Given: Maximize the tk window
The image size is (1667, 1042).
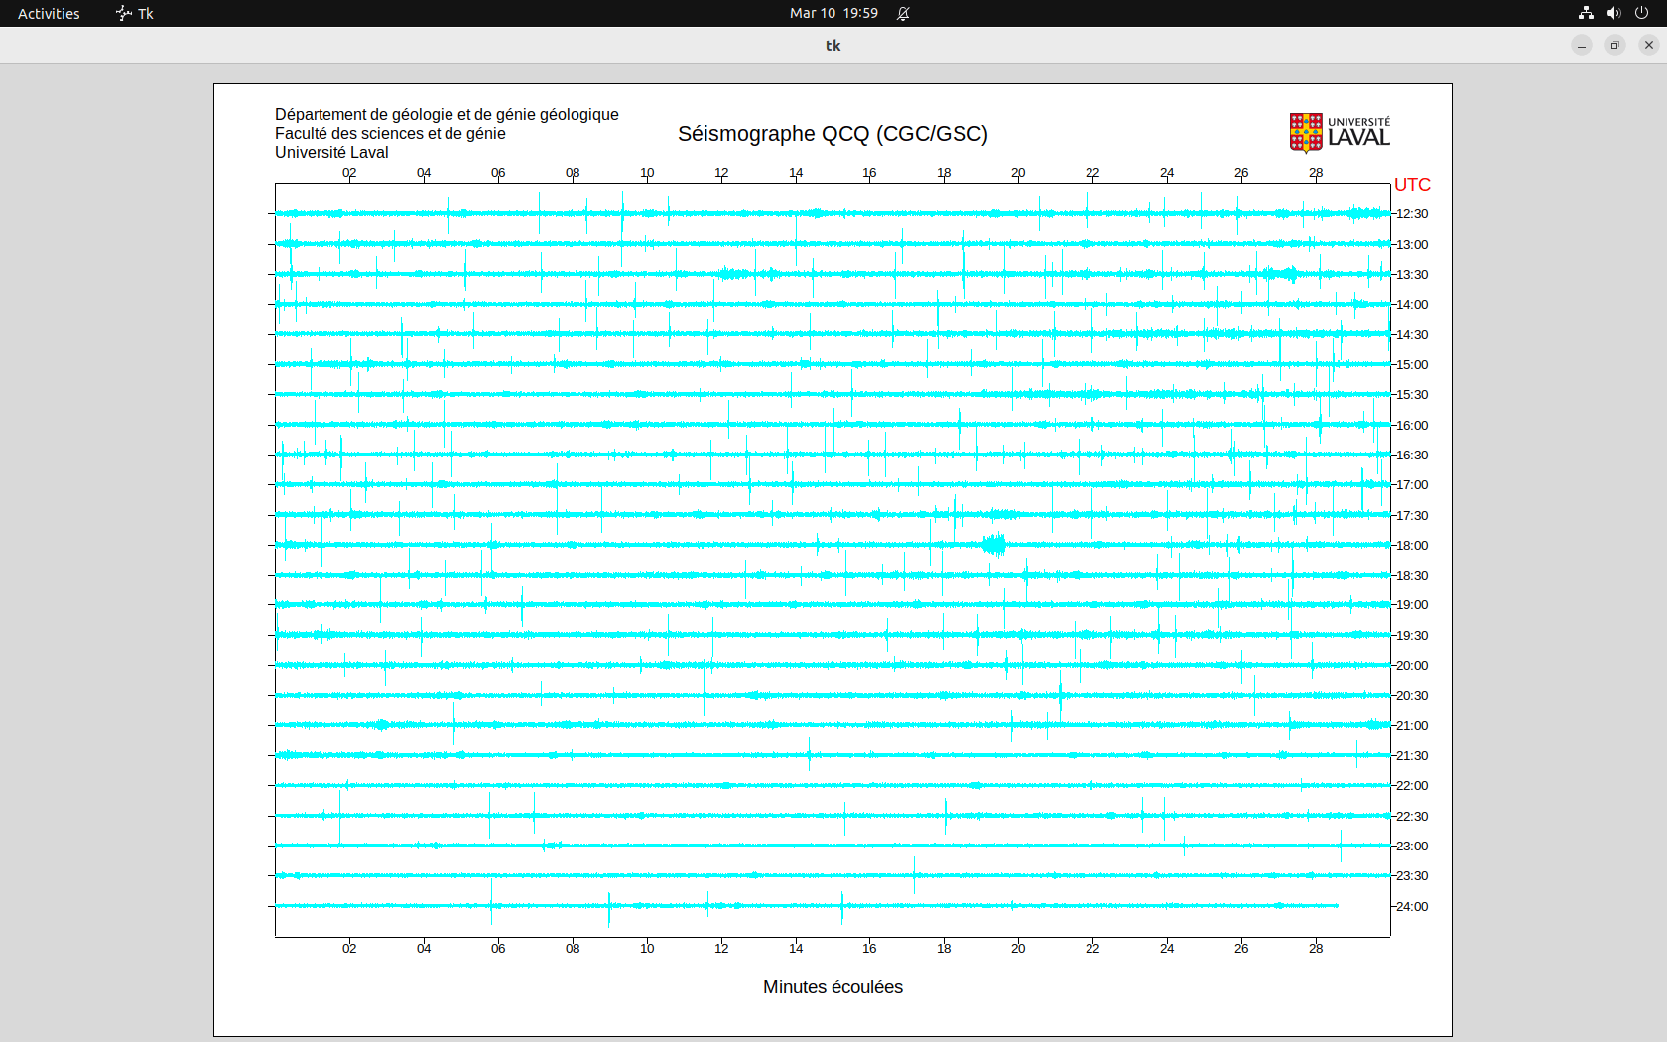Looking at the screenshot, I should click(1615, 45).
